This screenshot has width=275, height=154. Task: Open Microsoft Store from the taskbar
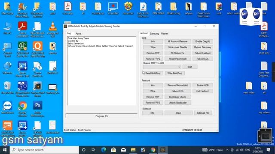[113, 150]
